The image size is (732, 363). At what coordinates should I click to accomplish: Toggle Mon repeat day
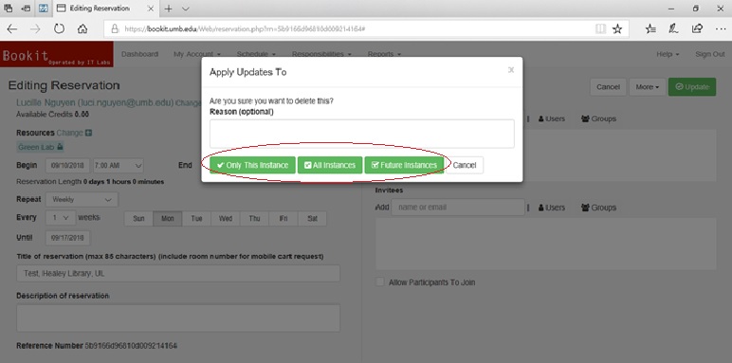(168, 218)
